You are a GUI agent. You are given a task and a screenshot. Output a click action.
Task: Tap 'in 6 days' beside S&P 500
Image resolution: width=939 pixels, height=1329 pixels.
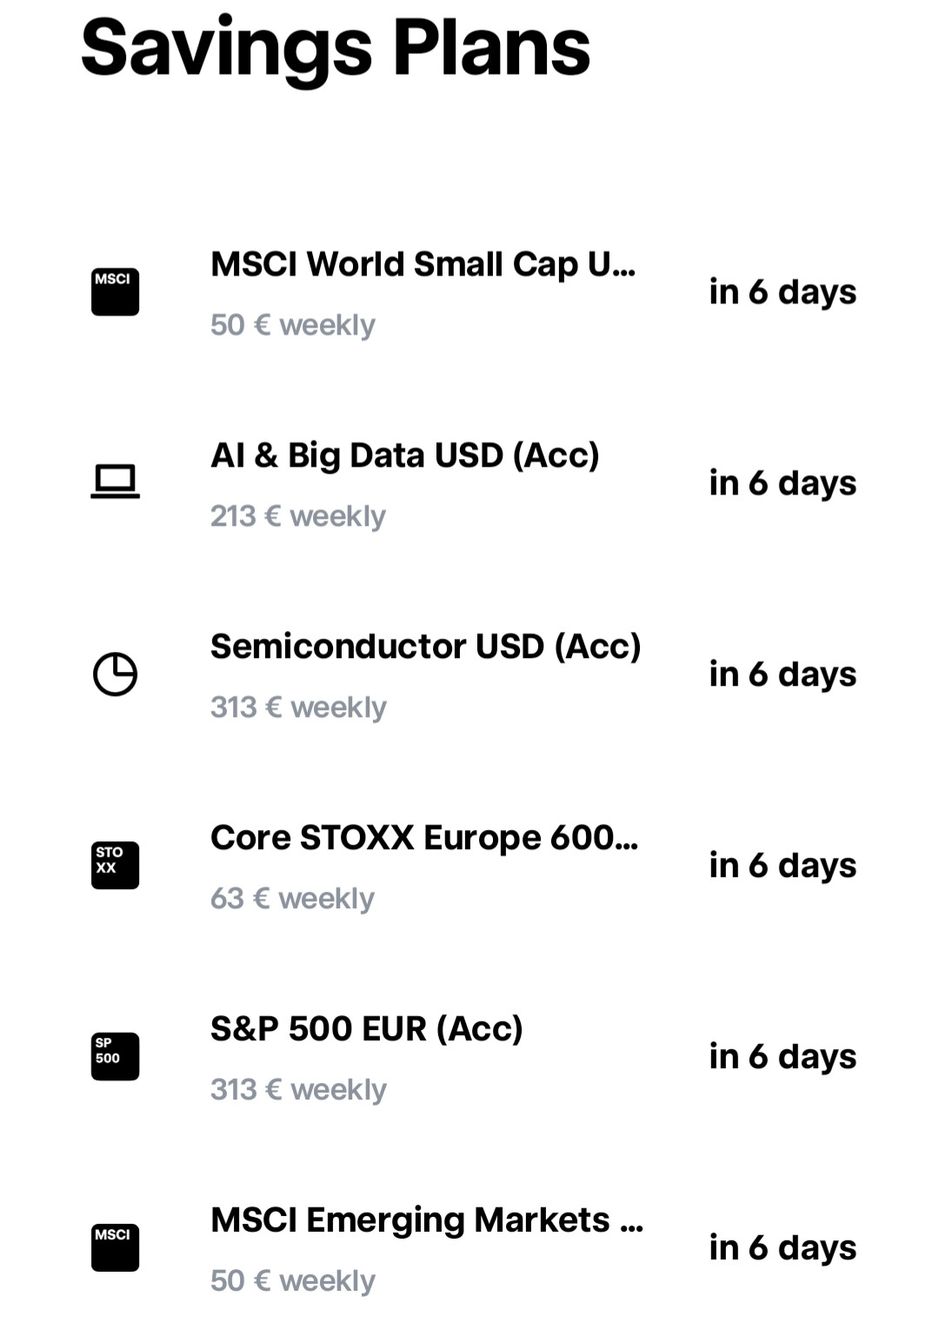[782, 1057]
